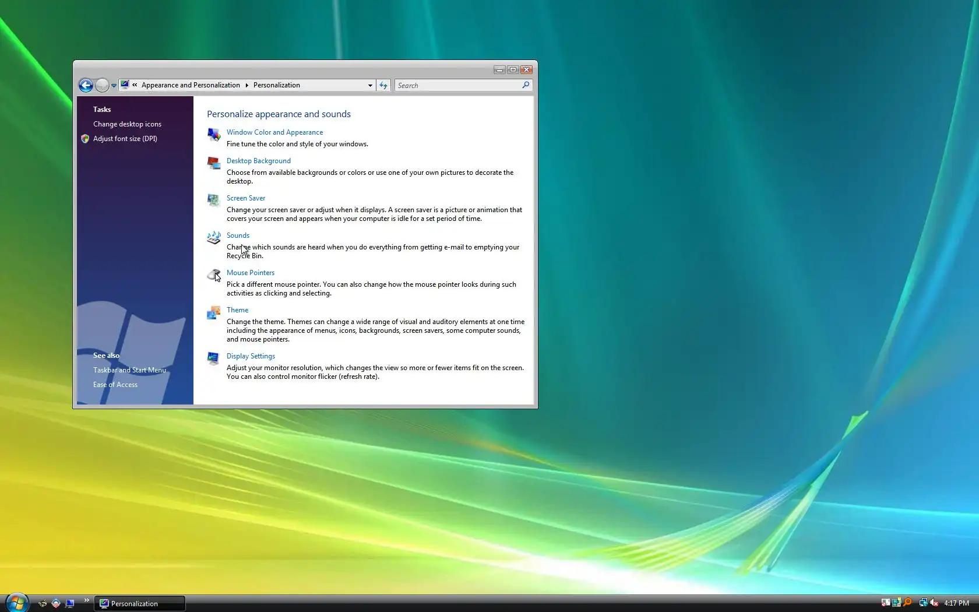The width and height of the screenshot is (979, 612).
Task: Close the Personalization window
Action: 526,70
